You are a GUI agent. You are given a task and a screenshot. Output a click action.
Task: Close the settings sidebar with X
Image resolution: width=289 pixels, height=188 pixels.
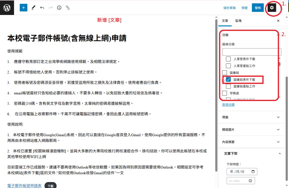278,21
